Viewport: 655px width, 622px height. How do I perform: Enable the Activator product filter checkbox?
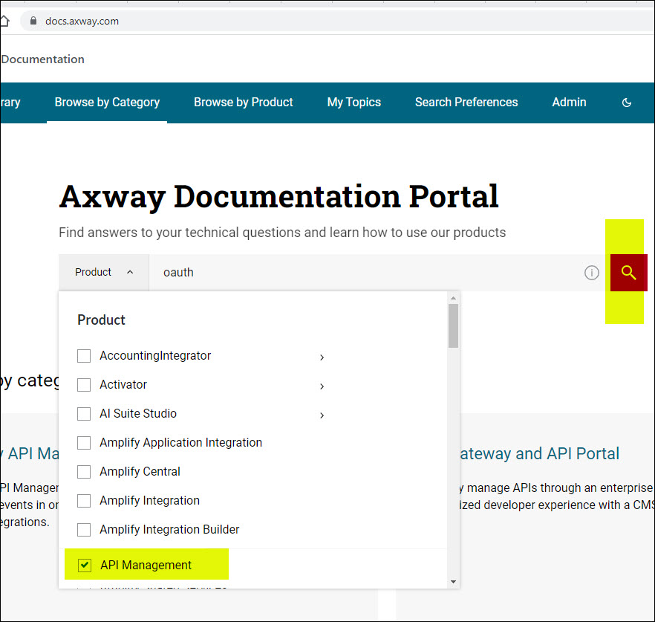84,385
